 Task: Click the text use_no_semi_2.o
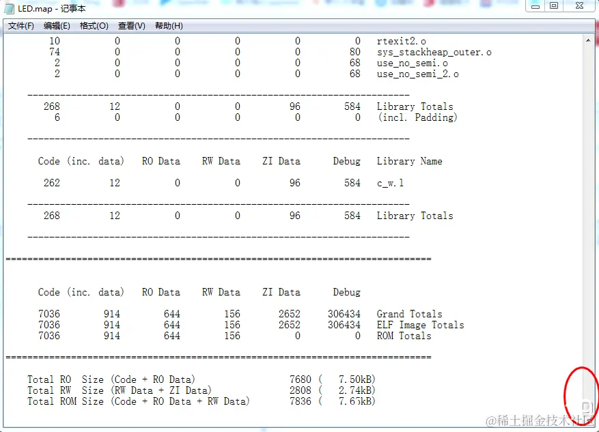click(x=417, y=74)
